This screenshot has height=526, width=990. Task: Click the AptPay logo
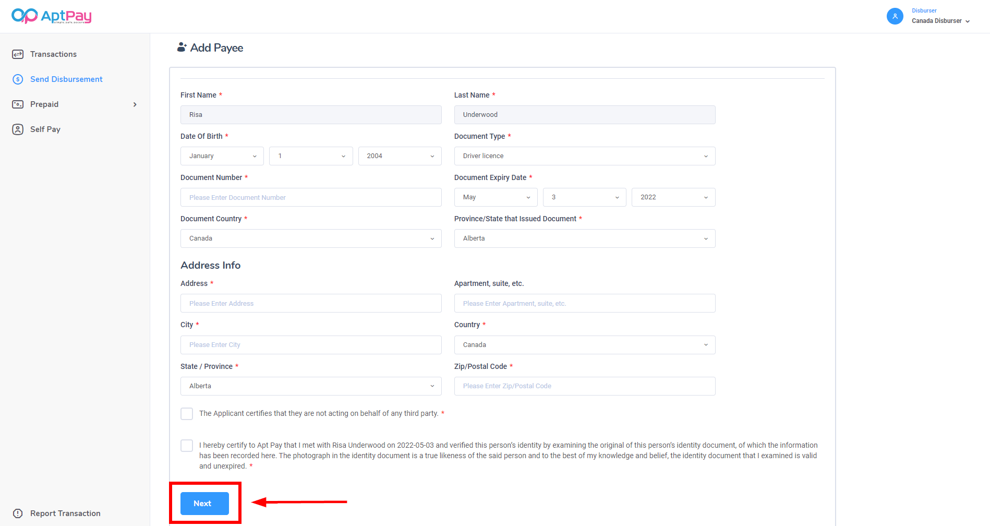(51, 16)
